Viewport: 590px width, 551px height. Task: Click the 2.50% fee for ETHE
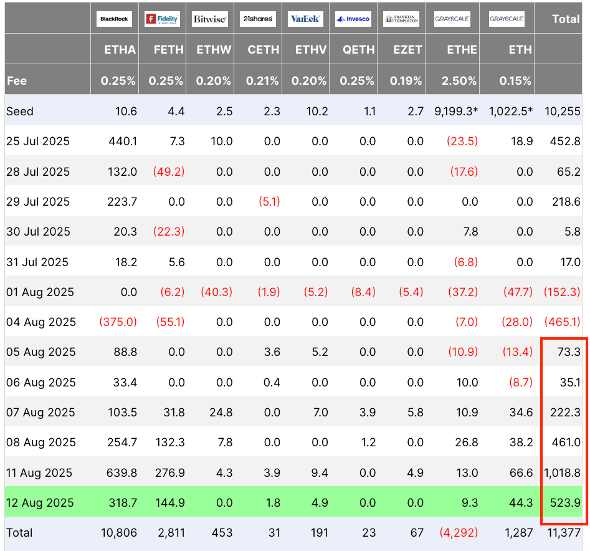(x=459, y=81)
